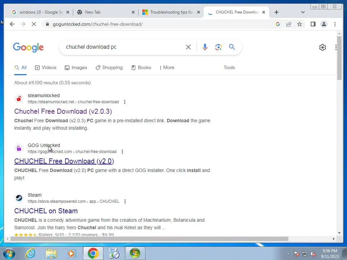
Task: Click the Chrome taskbar button
Action: (93, 253)
